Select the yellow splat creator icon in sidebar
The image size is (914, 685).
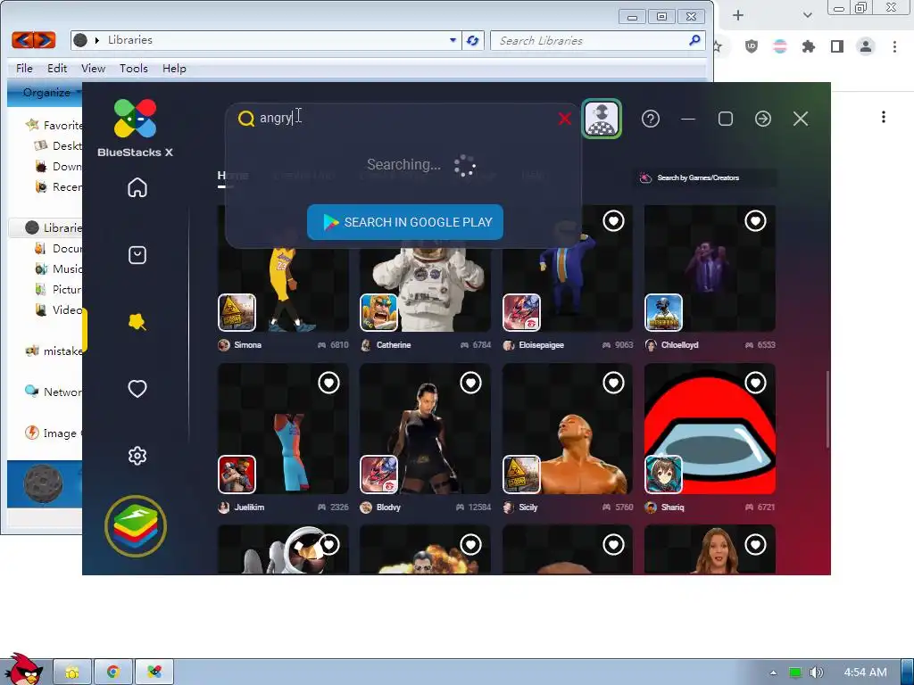coord(137,322)
